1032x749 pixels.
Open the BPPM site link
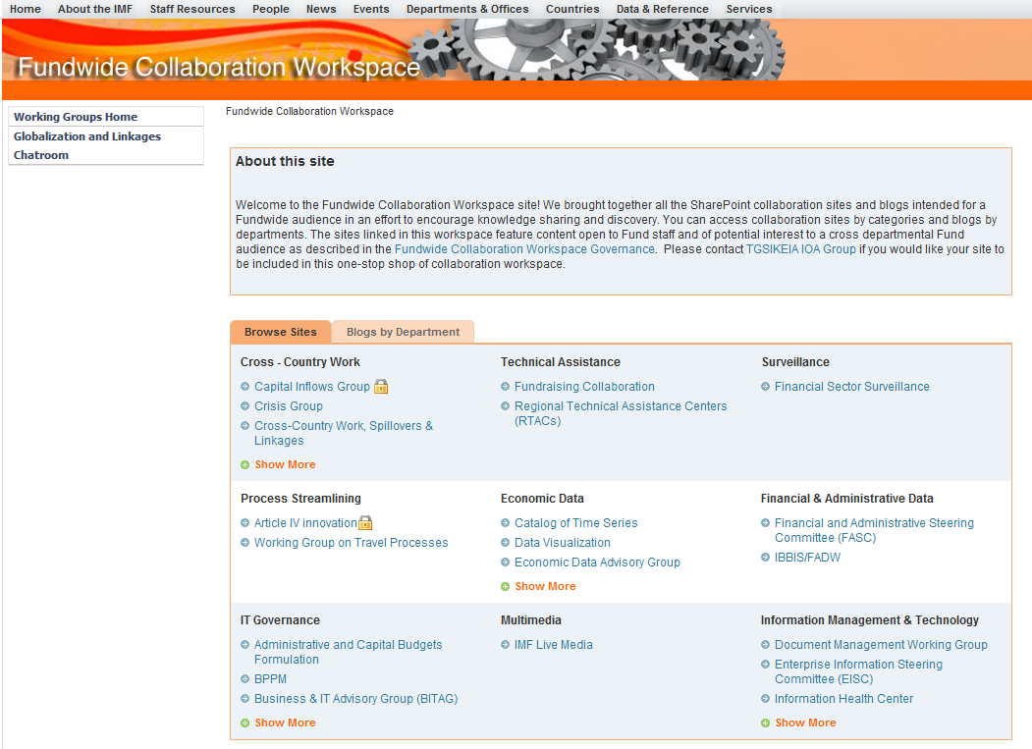point(270,678)
